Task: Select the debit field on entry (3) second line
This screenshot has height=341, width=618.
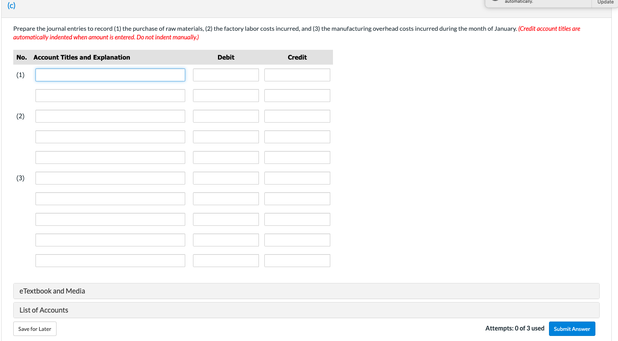Action: click(226, 199)
